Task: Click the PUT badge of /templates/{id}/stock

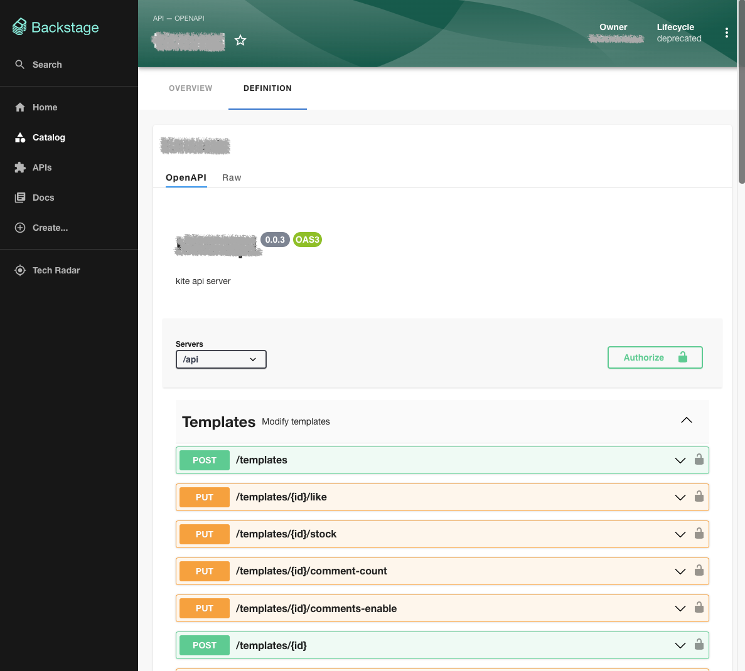Action: tap(205, 534)
